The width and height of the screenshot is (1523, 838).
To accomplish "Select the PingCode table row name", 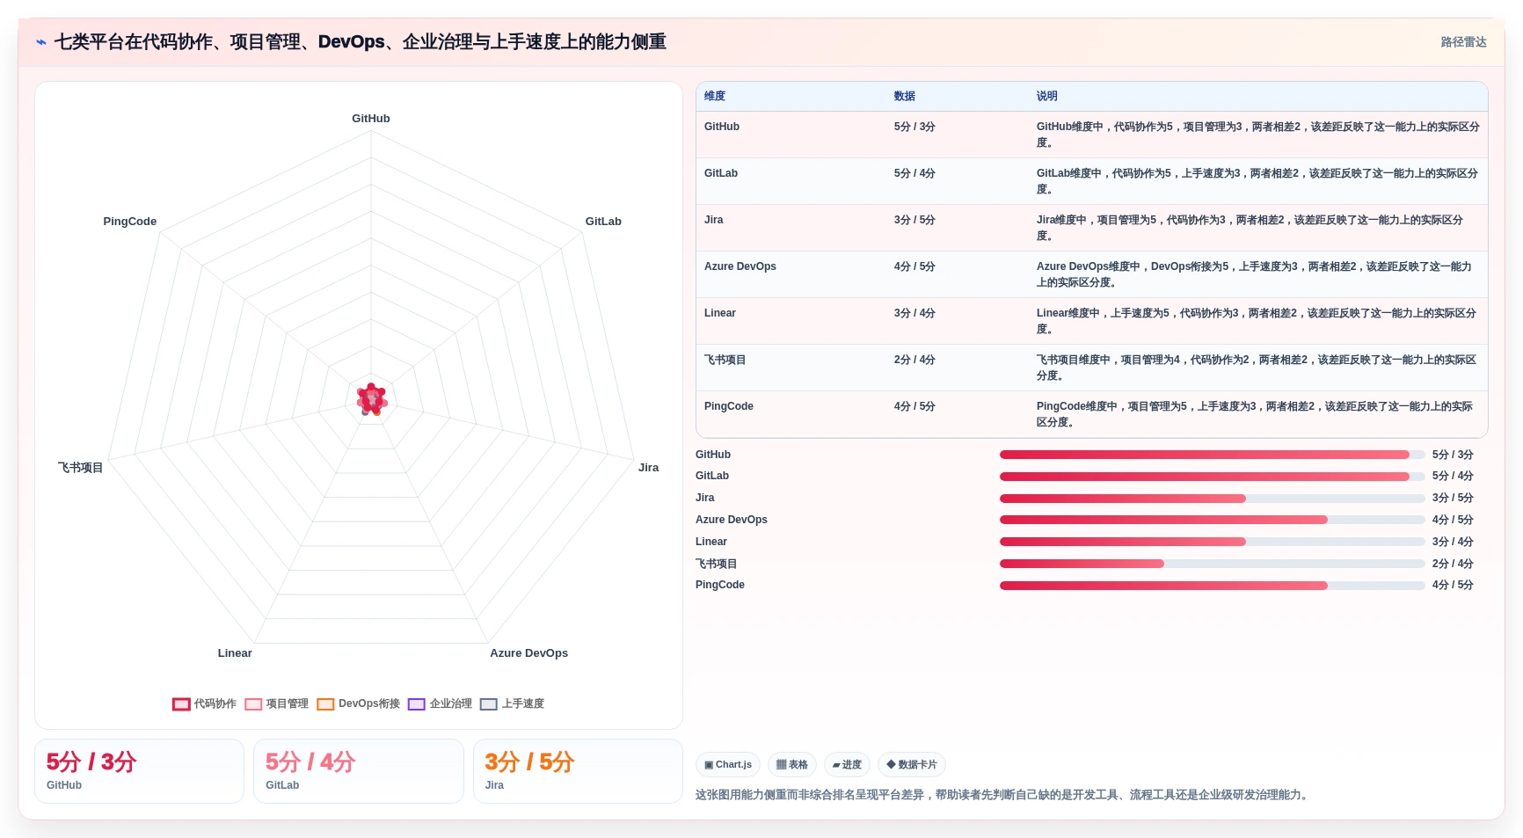I will click(x=729, y=406).
